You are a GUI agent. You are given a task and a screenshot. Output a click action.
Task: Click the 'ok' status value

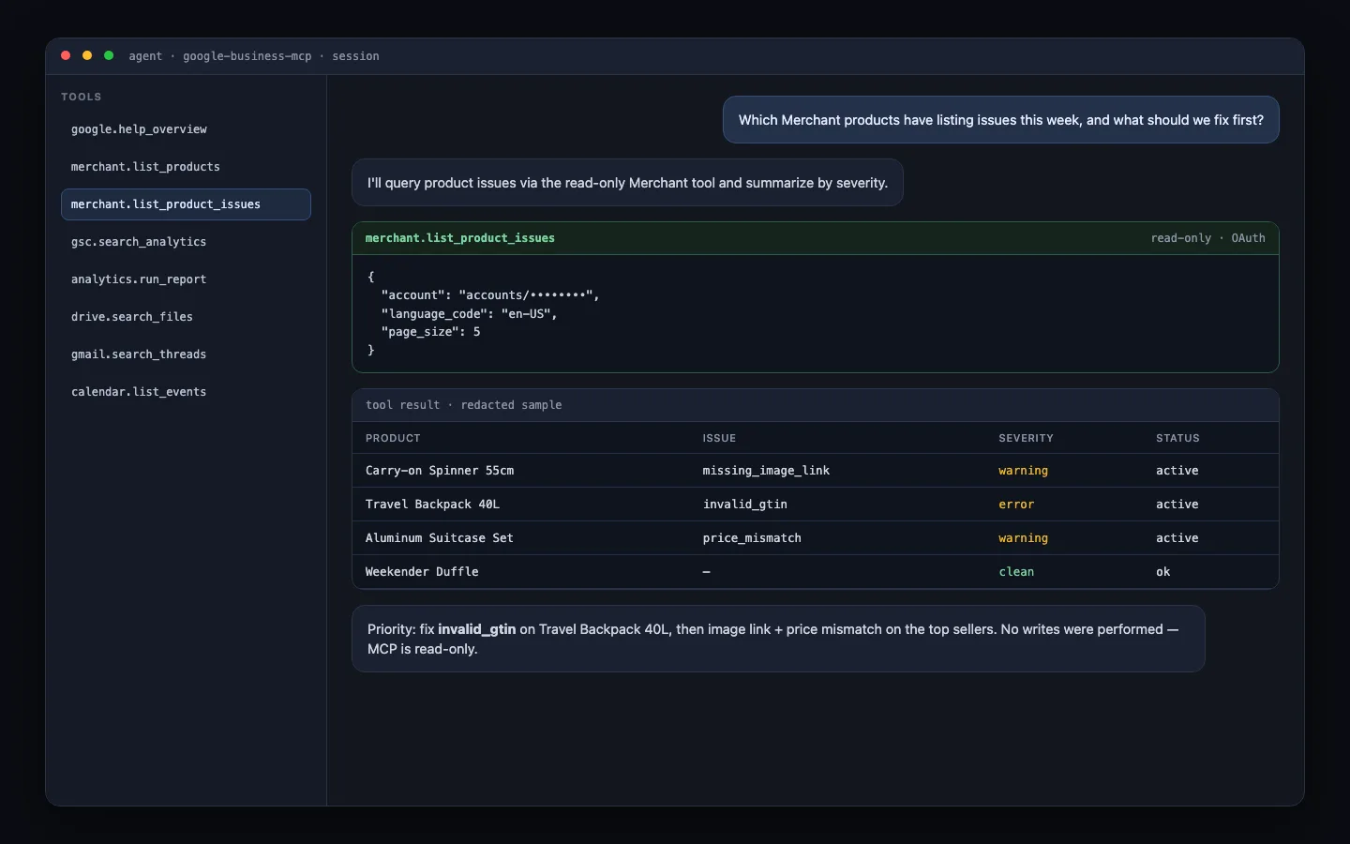coord(1163,572)
